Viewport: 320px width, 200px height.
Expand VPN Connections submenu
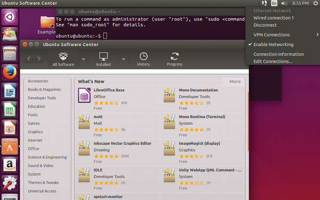pyautogui.click(x=283, y=35)
